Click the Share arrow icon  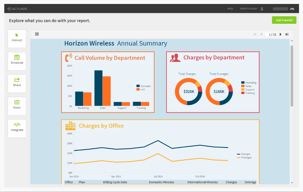point(17,80)
